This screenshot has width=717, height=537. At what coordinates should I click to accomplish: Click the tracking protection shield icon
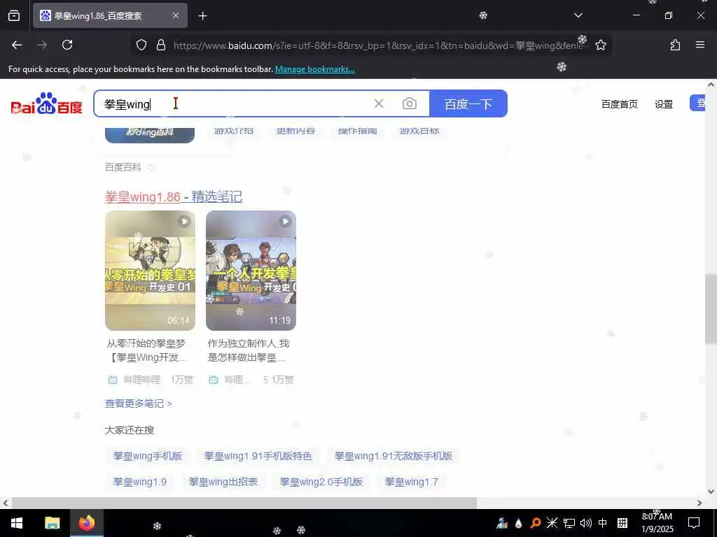[x=141, y=45]
